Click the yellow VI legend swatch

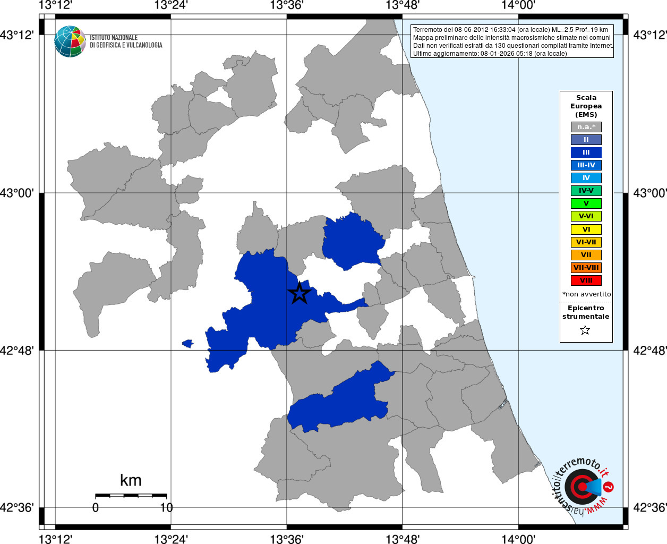pyautogui.click(x=586, y=229)
